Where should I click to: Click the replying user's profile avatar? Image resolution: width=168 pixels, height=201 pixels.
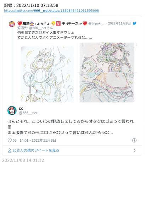12,24
